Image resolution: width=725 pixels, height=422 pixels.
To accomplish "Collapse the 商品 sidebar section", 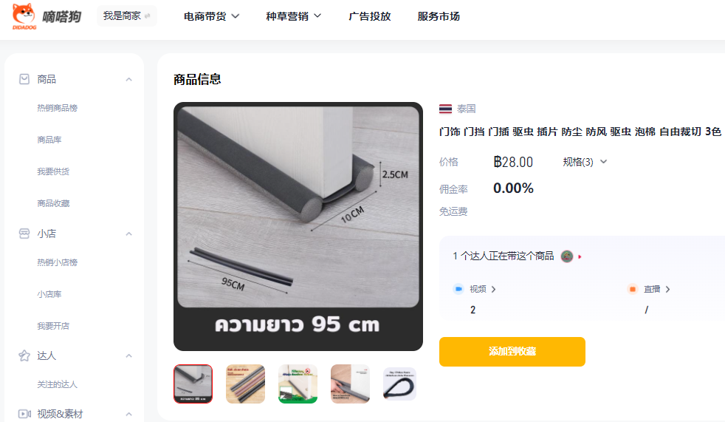I will point(129,80).
